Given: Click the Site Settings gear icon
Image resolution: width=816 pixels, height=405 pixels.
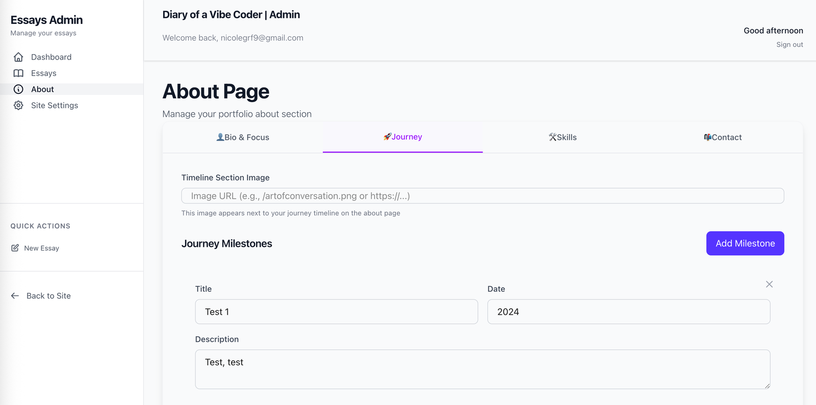Looking at the screenshot, I should tap(18, 106).
